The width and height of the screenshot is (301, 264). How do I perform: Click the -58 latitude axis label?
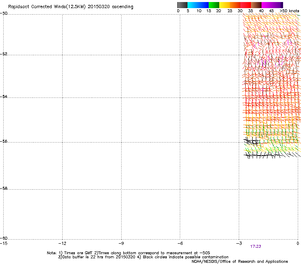click(x=4, y=188)
